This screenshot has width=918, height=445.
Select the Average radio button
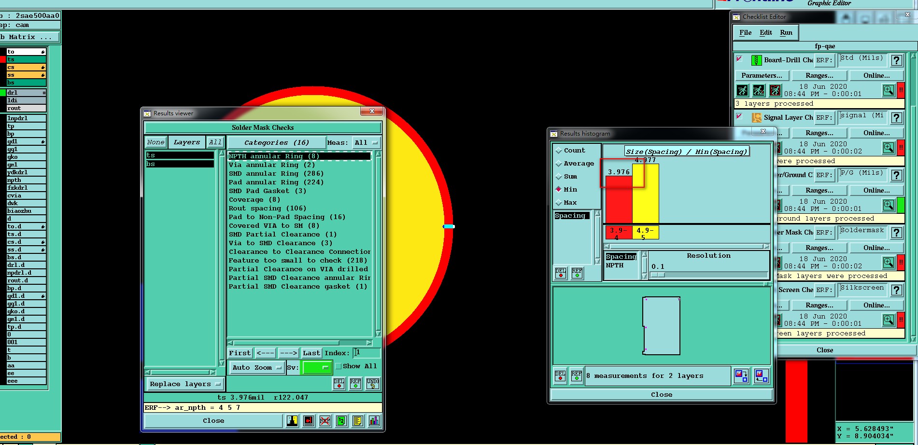(559, 164)
